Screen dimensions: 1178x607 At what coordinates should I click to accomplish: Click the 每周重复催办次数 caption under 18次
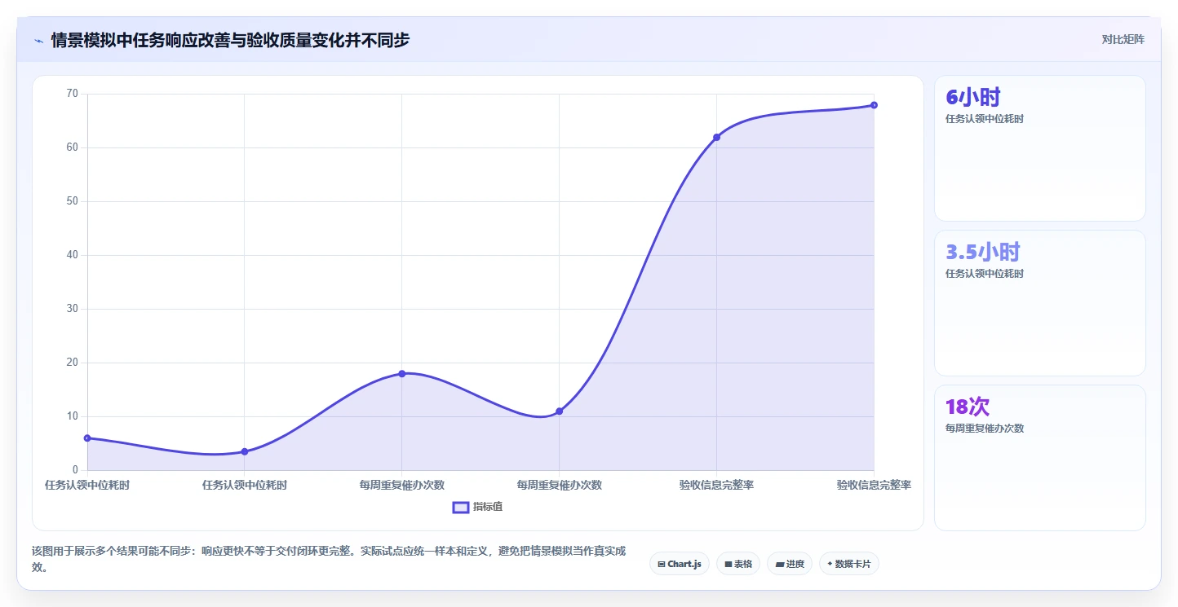[985, 429]
